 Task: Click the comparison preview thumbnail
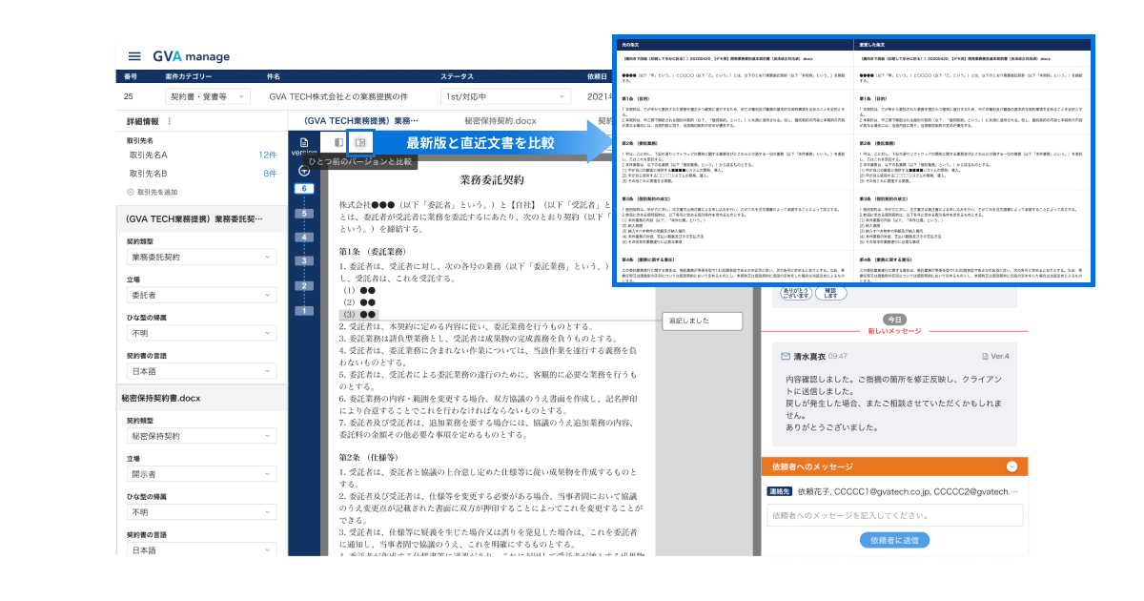[x=853, y=159]
